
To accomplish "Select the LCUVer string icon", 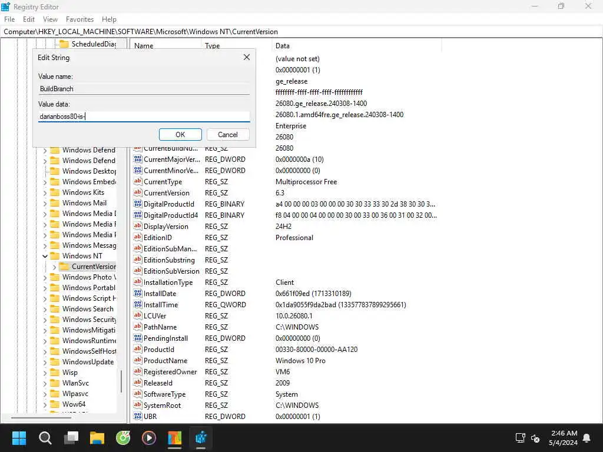I will (x=138, y=315).
